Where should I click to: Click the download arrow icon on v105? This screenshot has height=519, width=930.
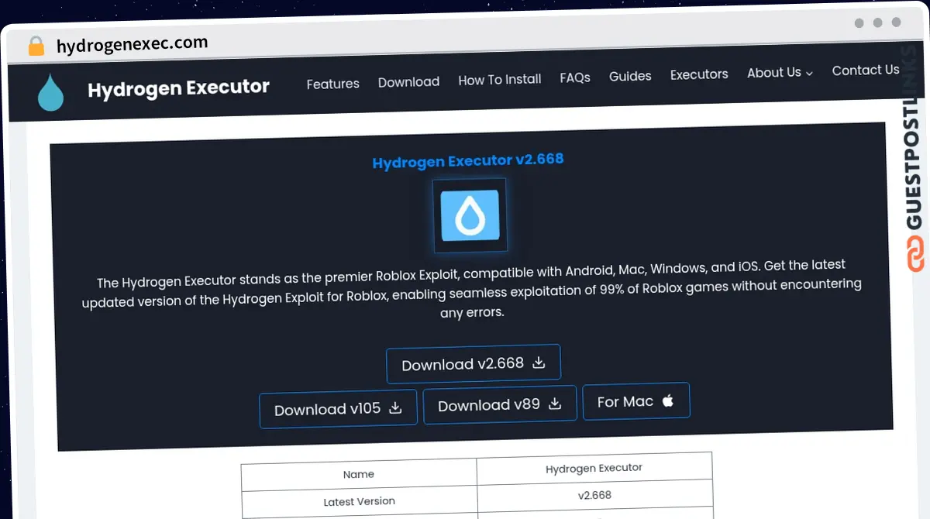(x=395, y=407)
